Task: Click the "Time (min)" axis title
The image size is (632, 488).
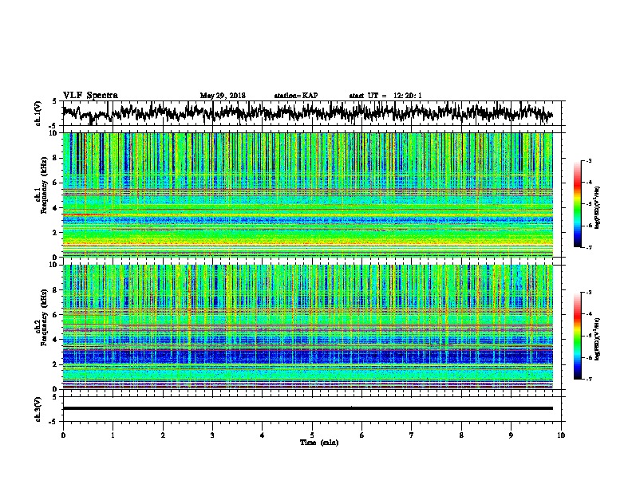Action: point(319,443)
